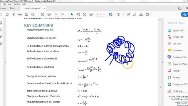Zoom out with minus button
The image size is (188, 106).
[x=85, y=14]
